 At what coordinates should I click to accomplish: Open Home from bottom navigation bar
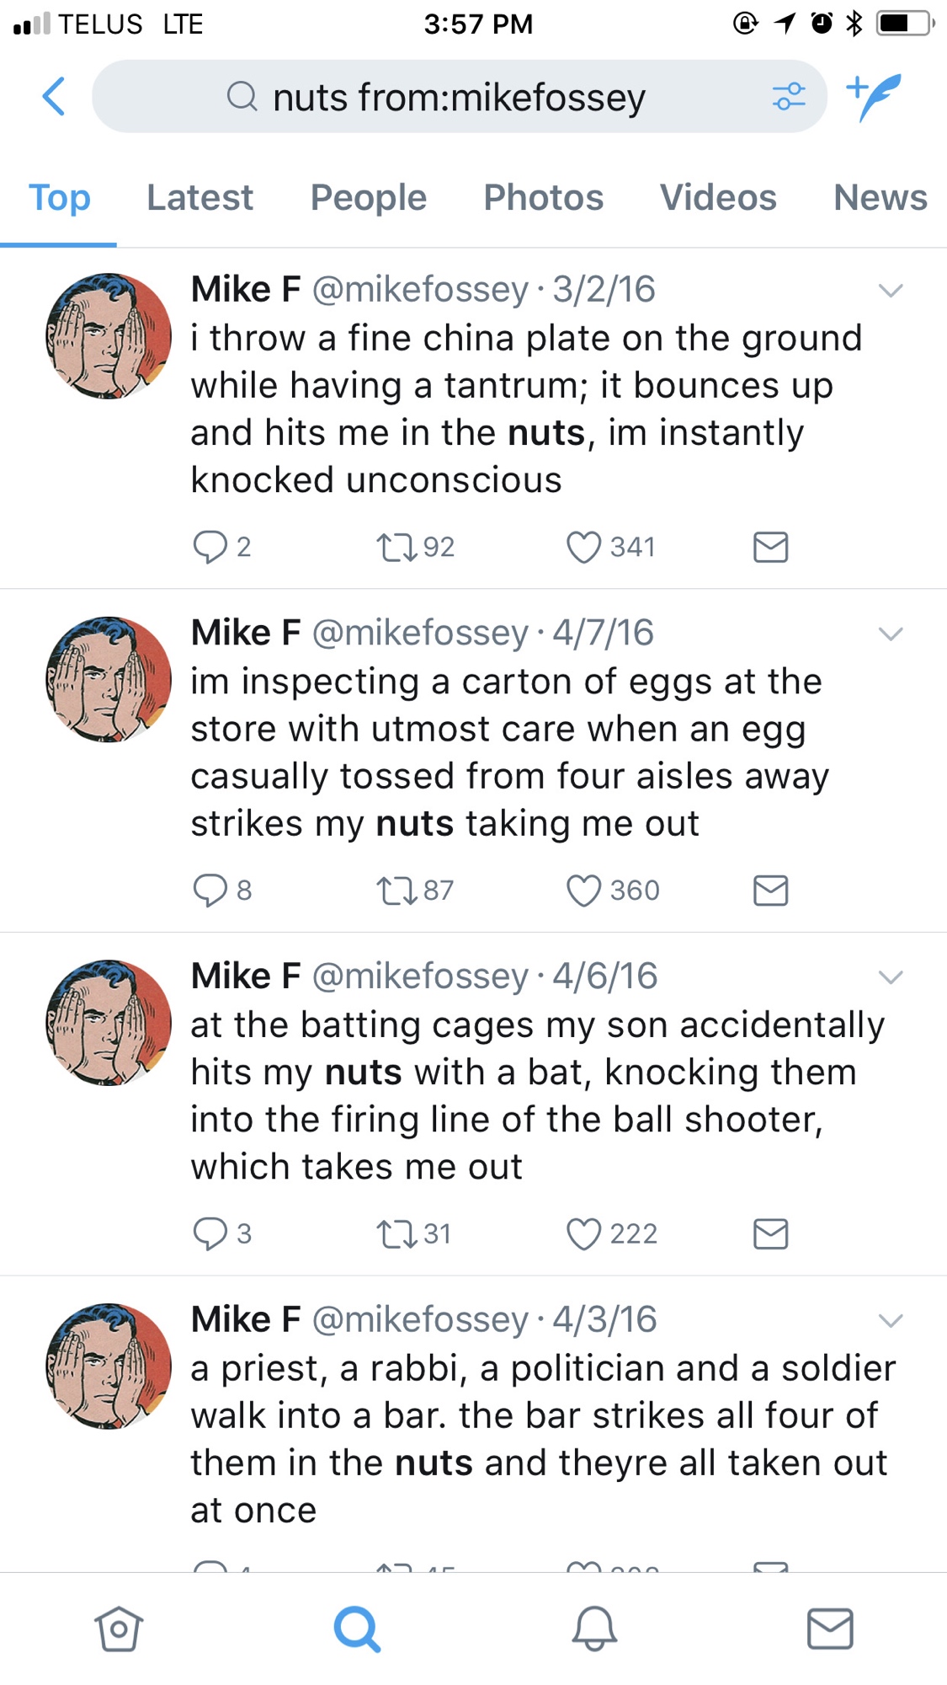click(x=119, y=1629)
